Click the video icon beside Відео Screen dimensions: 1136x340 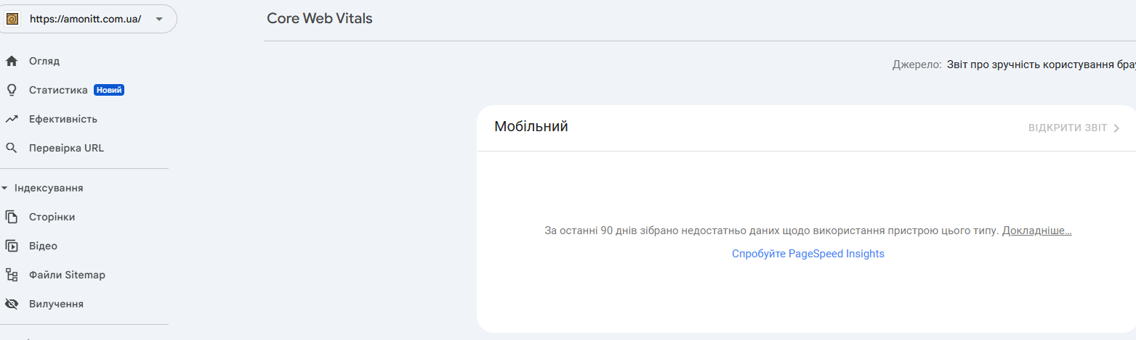point(11,246)
